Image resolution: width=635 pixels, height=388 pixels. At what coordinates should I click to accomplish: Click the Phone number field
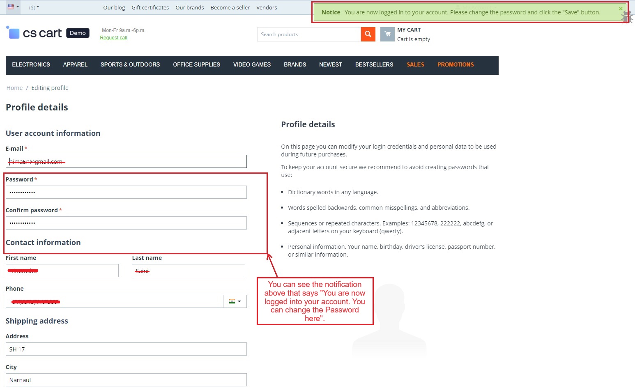point(115,301)
